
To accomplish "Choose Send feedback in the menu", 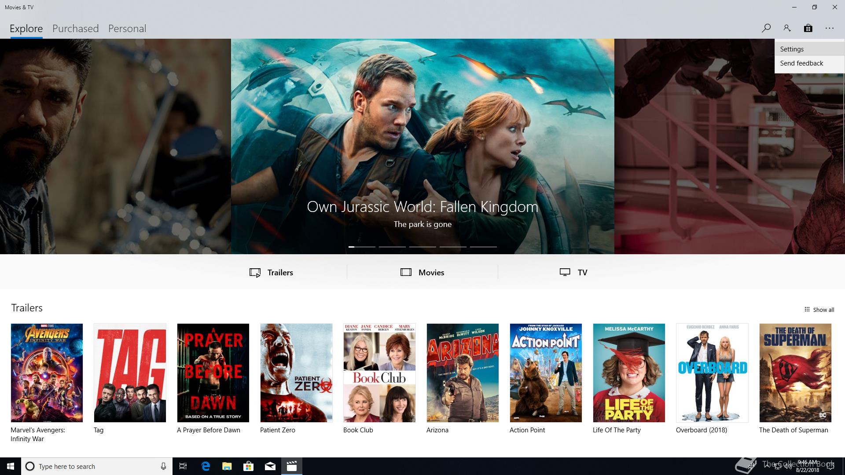I will click(809, 63).
